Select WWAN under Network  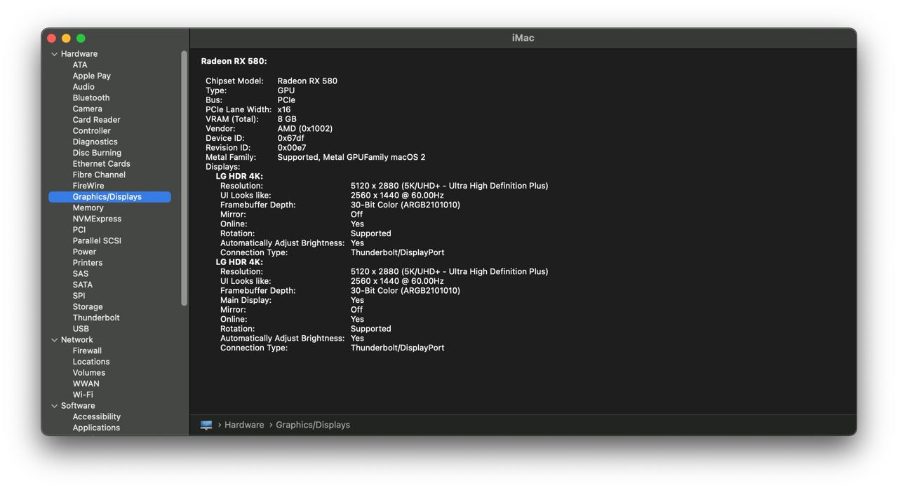[x=86, y=383]
